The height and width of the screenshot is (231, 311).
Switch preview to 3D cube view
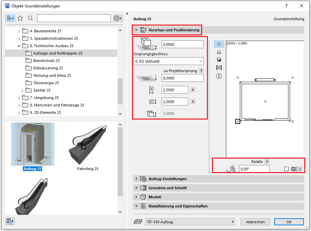click(x=219, y=60)
